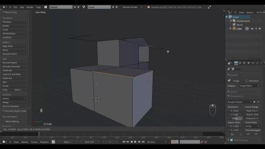Click the Subdivide button

click(x=14, y=70)
